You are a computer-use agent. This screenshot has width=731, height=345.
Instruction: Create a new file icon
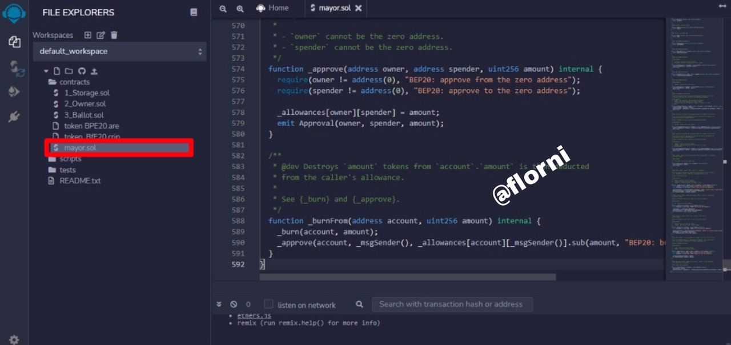pos(57,71)
